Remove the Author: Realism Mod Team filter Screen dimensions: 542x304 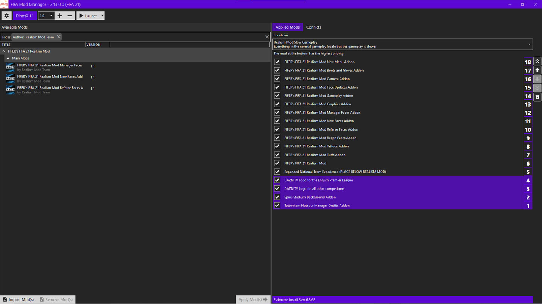point(59,37)
